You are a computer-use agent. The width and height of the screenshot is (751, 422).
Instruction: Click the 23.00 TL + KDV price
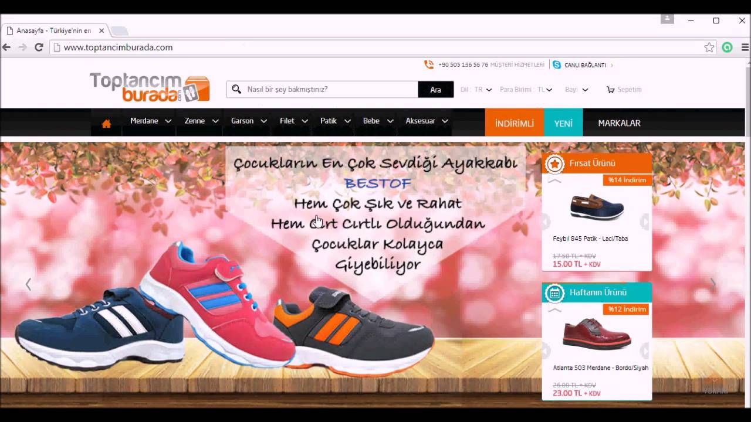576,393
